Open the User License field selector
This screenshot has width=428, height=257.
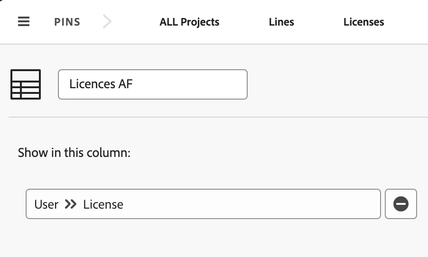point(203,204)
